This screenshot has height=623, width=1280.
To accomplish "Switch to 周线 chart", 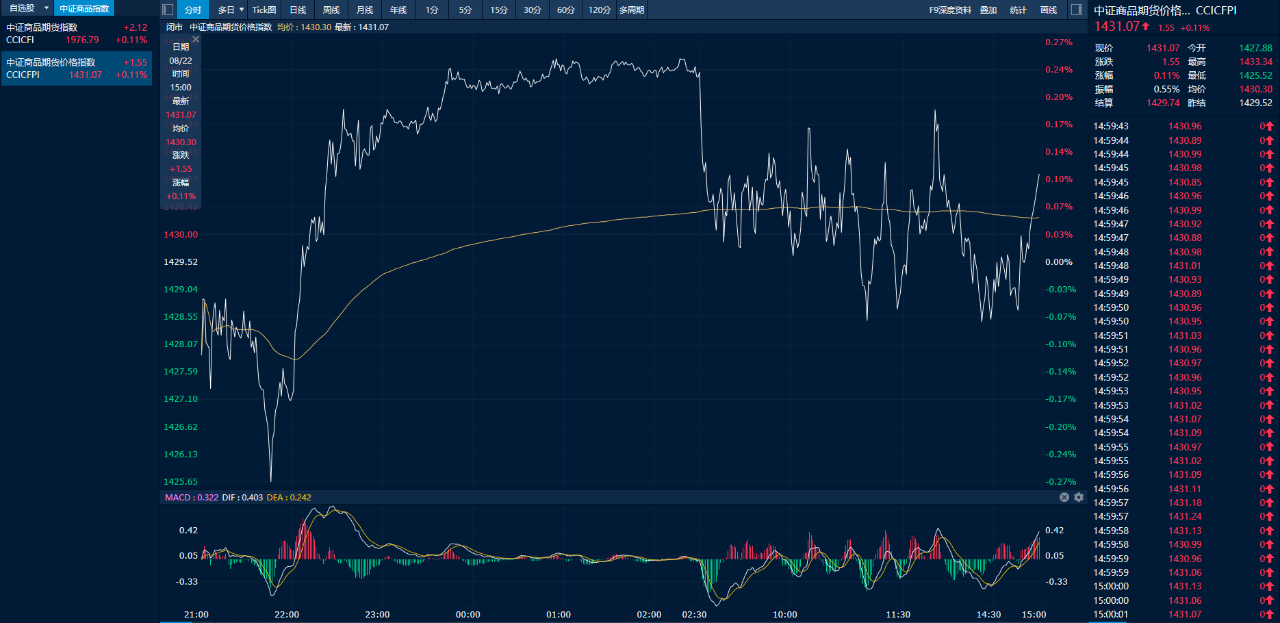I will point(331,10).
